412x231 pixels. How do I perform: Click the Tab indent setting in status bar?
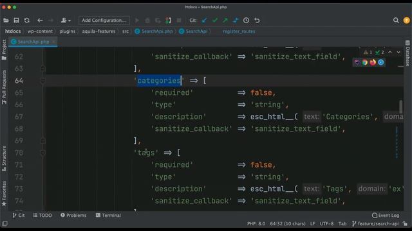342,224
